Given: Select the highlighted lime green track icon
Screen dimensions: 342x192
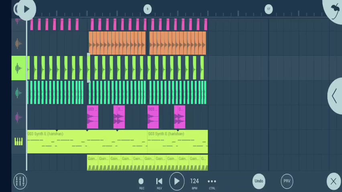Looking at the screenshot, I should click(18, 68).
